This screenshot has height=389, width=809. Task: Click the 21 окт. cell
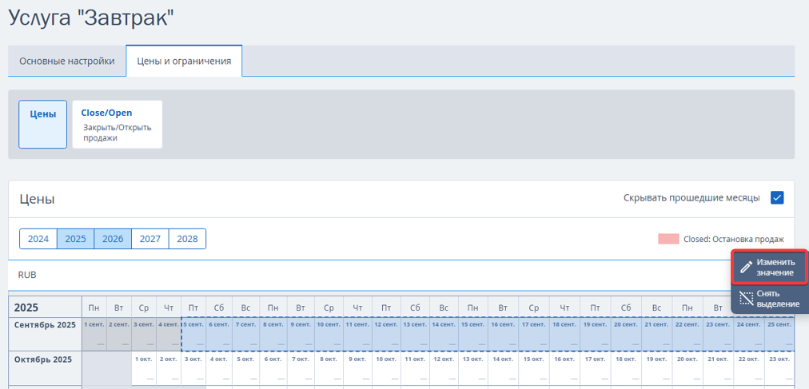[x=718, y=368]
